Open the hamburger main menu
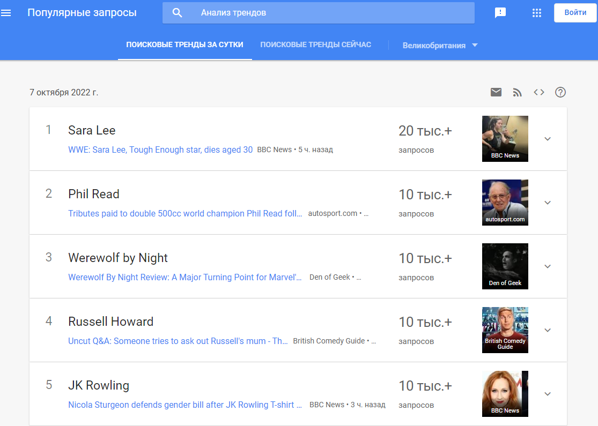 [6, 13]
